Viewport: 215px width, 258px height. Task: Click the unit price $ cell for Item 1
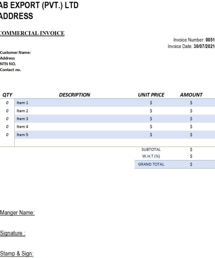(x=151, y=103)
